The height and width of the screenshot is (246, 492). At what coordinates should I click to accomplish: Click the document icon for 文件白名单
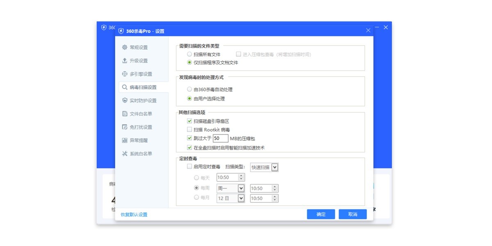125,114
